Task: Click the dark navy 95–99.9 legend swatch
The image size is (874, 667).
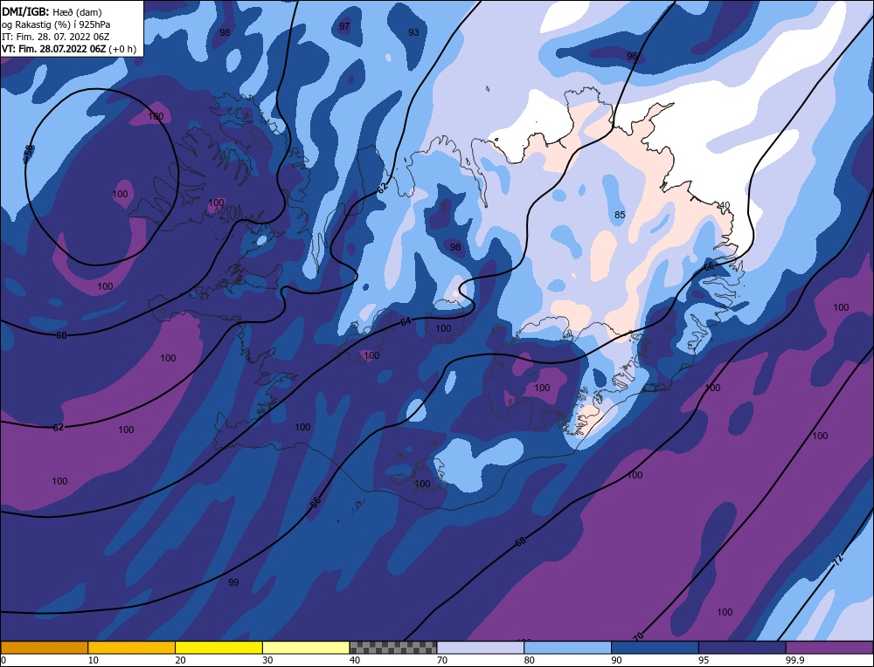Action: pos(742,648)
